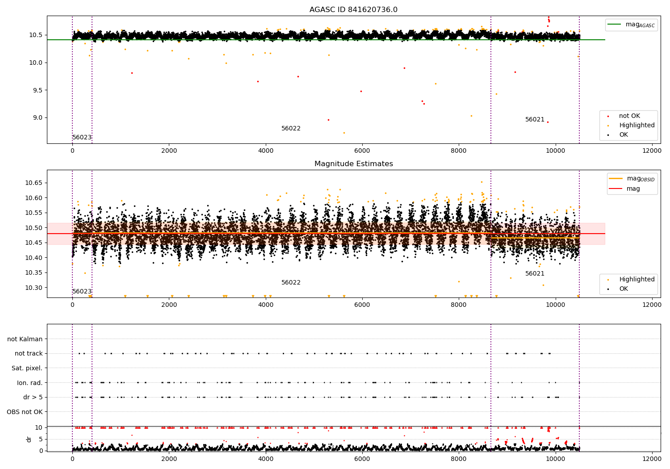Click the 'Ion. rad.' axis label
The width and height of the screenshot is (670, 469).
click(30, 383)
